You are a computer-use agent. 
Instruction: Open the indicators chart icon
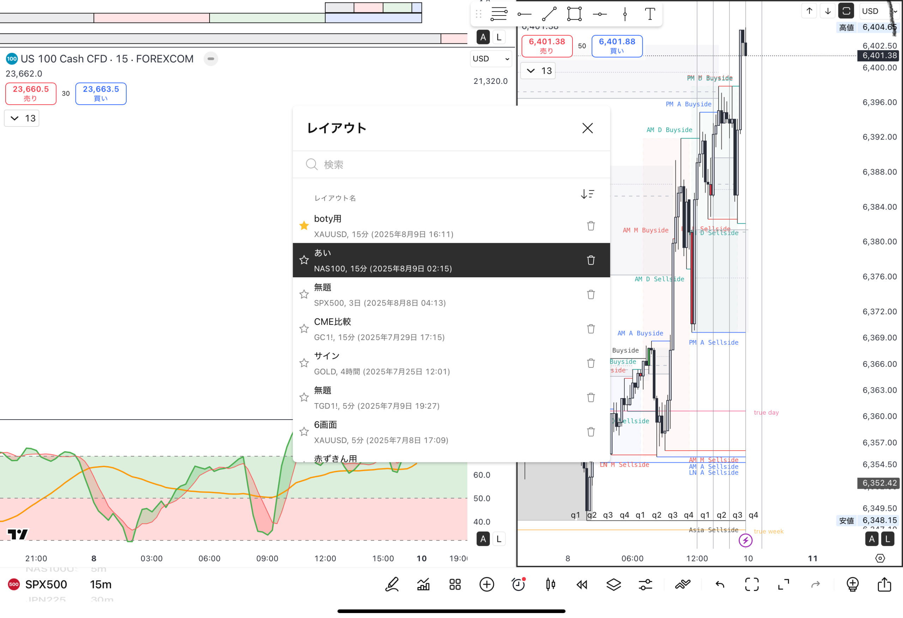(x=423, y=584)
